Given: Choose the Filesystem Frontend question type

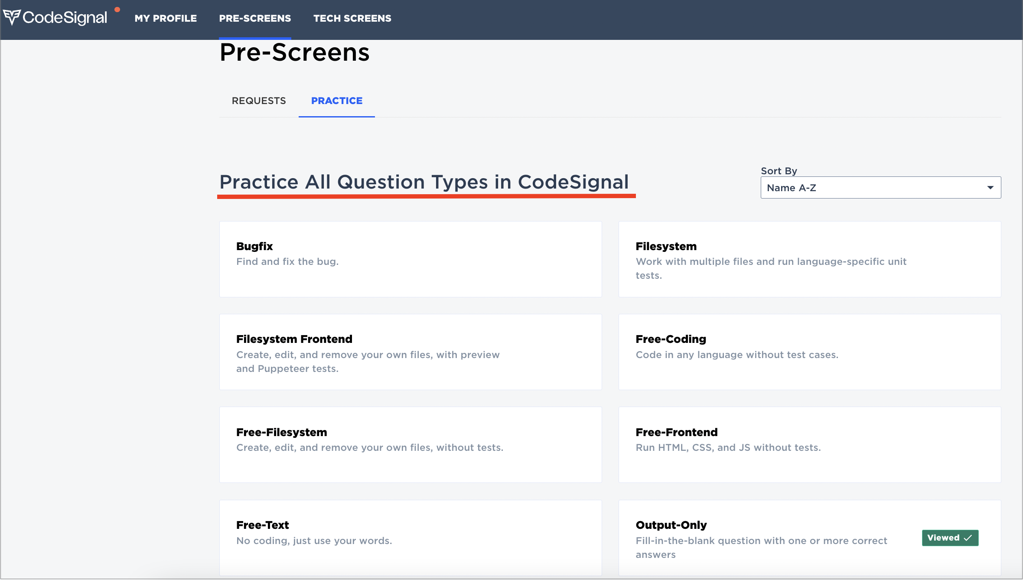Looking at the screenshot, I should tap(410, 352).
